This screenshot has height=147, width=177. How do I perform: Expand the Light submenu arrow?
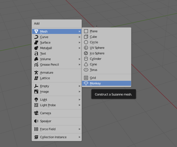(79, 100)
